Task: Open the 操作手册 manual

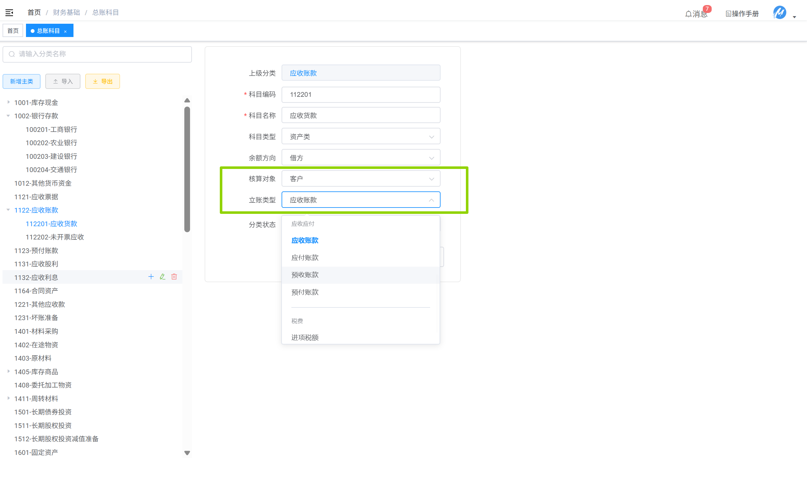Action: click(742, 14)
